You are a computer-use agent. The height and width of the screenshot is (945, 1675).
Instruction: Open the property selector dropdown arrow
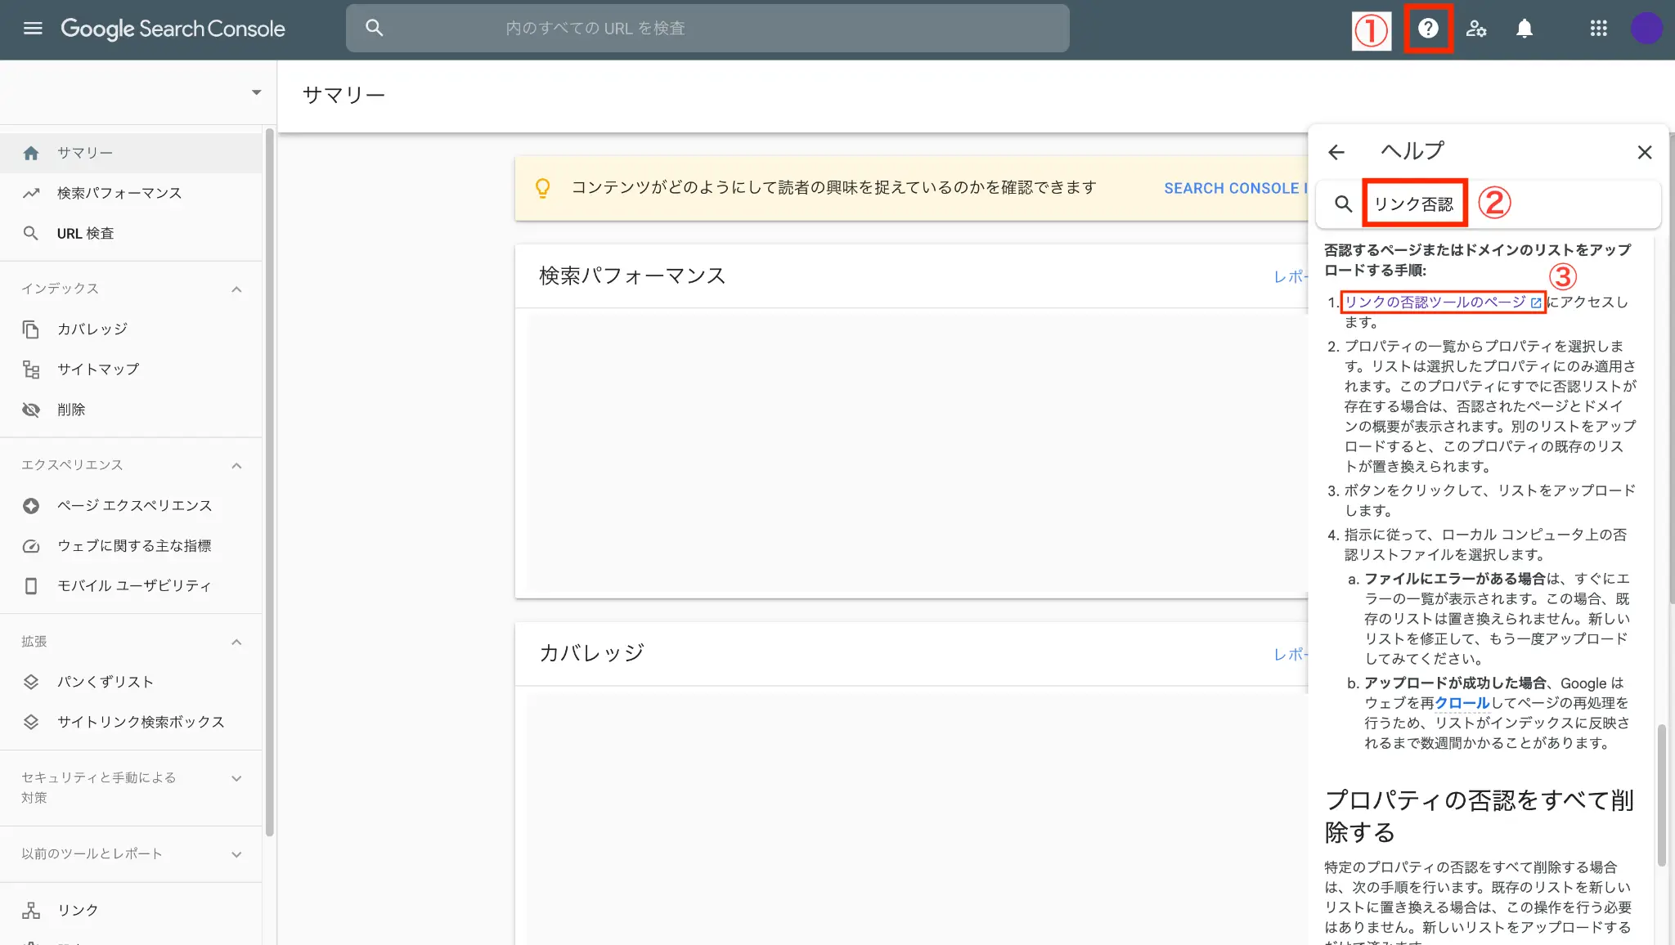(x=256, y=92)
